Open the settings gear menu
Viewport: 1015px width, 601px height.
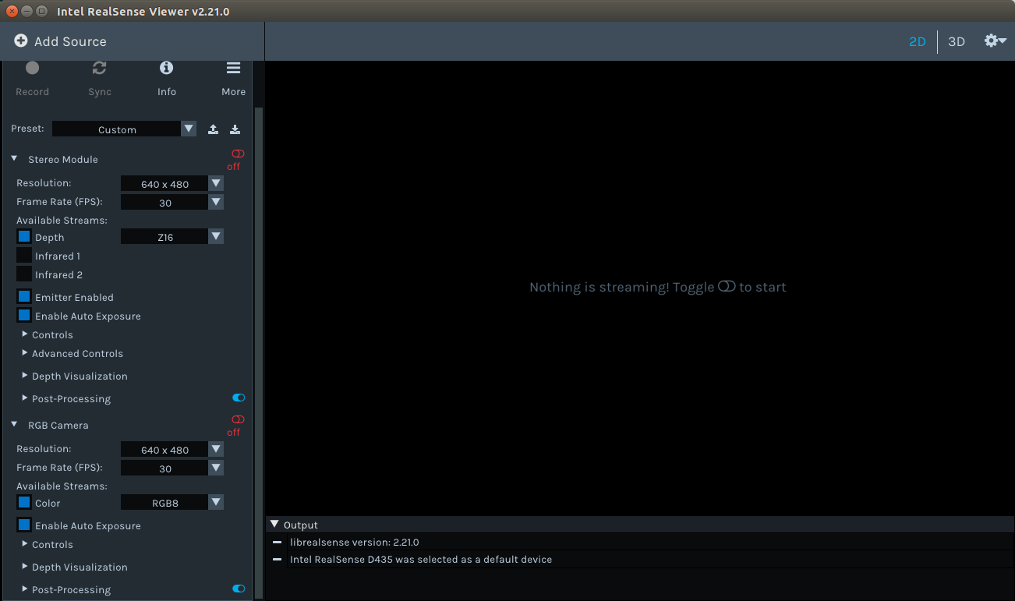[x=994, y=41]
